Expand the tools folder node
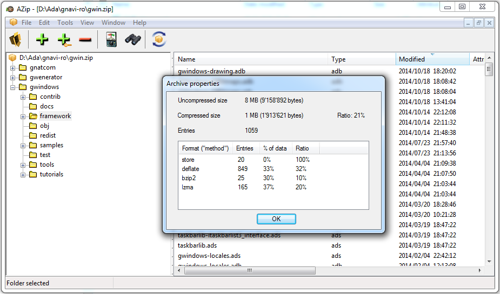This screenshot has width=500, height=294. pyautogui.click(x=23, y=165)
